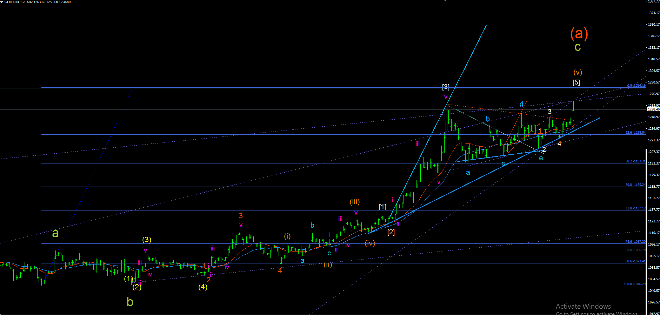660x315 pixels.
Task: Select the white [1] wave label
Action: pos(382,207)
